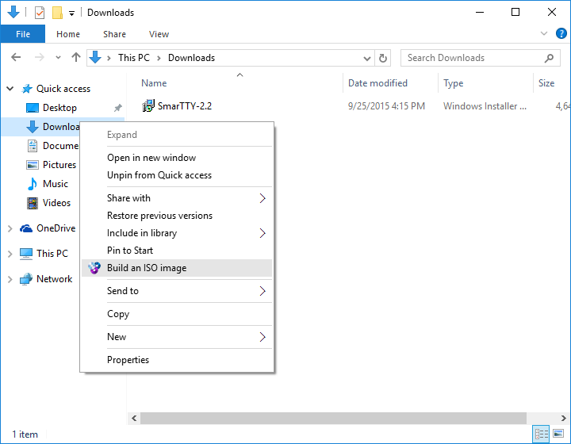Open the File tab
Image resolution: width=571 pixels, height=444 pixels.
23,34
